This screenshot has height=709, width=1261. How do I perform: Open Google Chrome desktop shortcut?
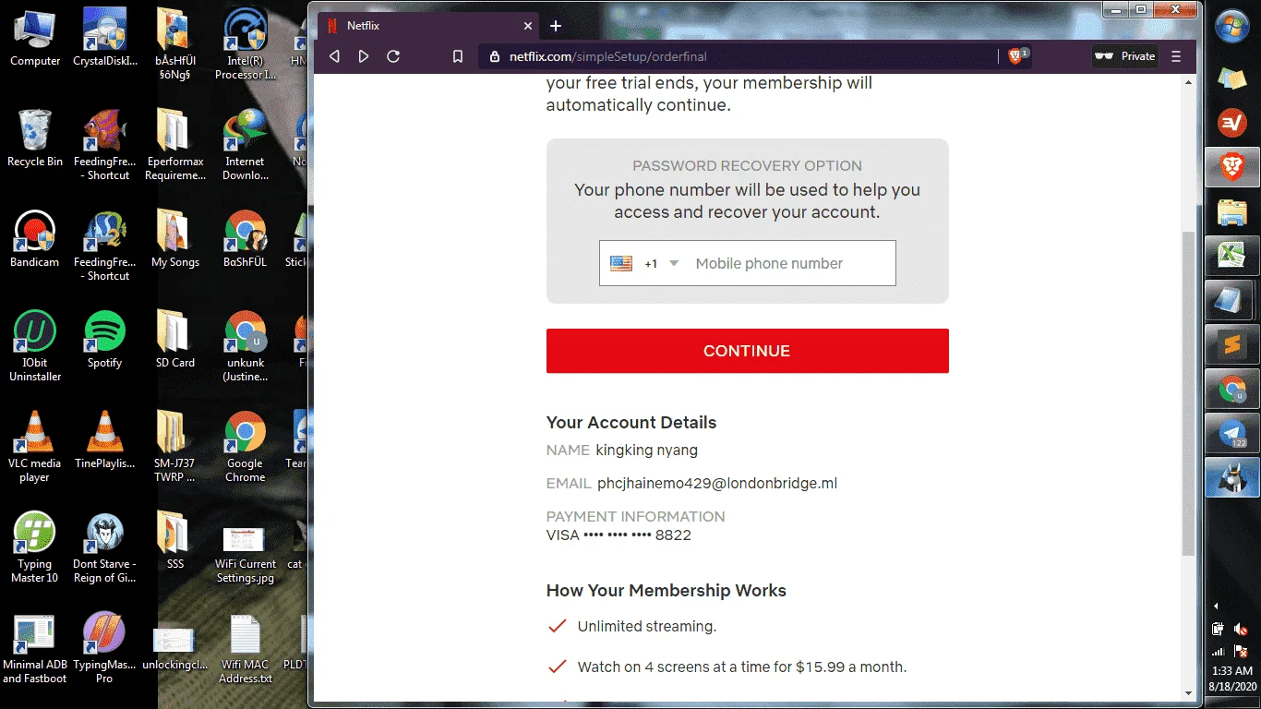click(x=246, y=447)
